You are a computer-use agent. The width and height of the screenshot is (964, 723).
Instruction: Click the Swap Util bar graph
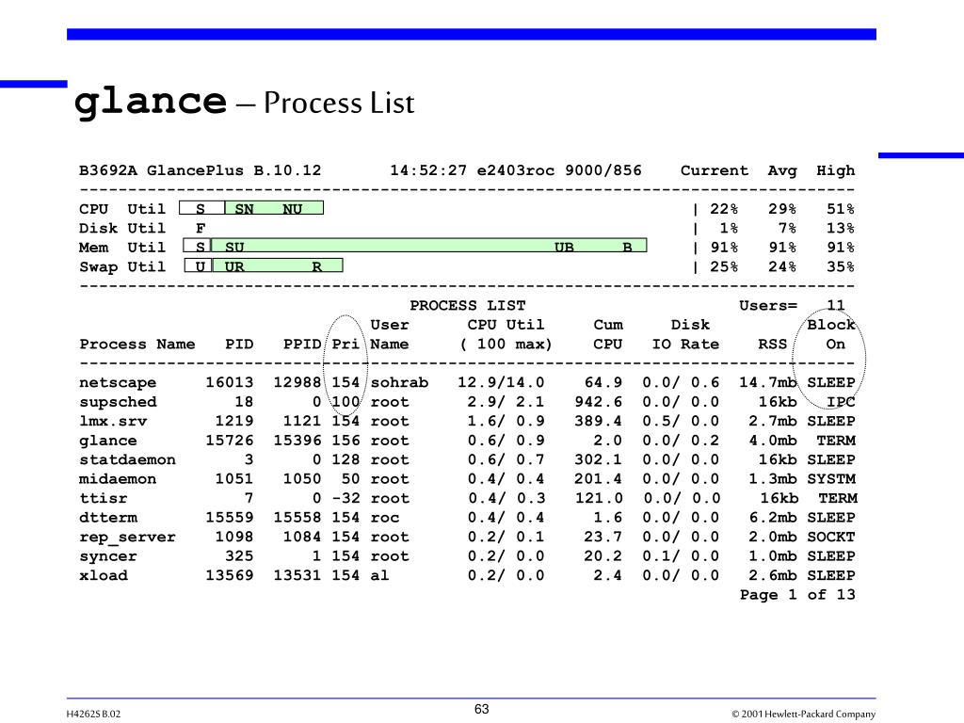click(x=264, y=265)
